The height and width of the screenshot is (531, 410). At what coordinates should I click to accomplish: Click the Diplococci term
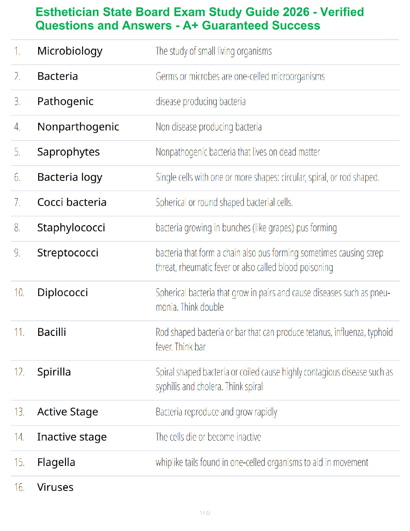(x=63, y=293)
